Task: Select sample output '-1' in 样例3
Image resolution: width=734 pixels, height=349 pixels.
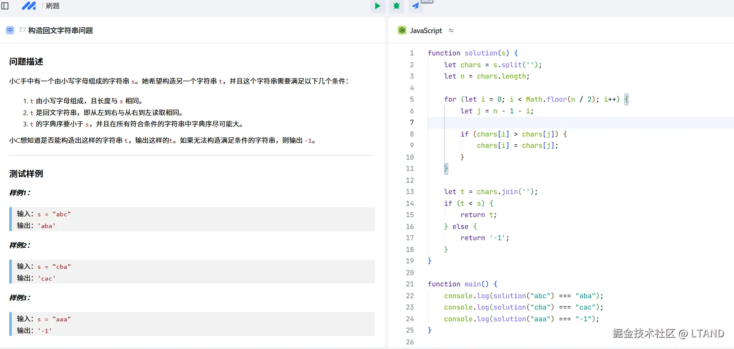Action: pyautogui.click(x=45, y=331)
